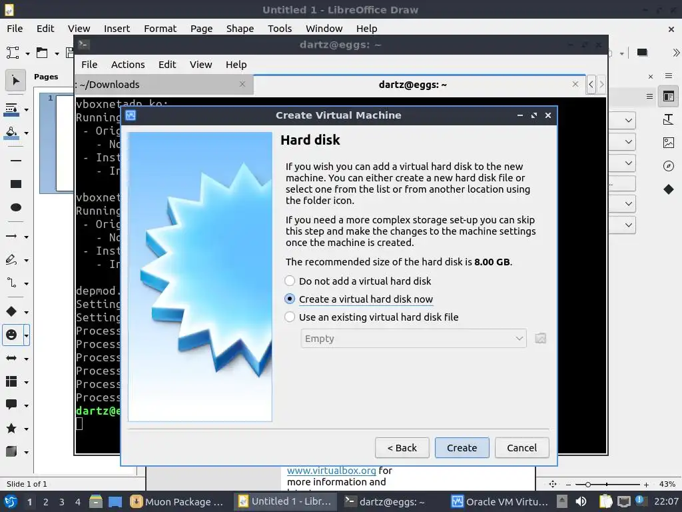This screenshot has width=682, height=512.
Task: Click the folder icon to choose disk file
Action: point(540,339)
